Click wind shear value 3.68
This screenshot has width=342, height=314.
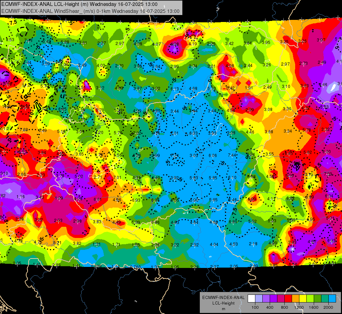click(x=269, y=132)
